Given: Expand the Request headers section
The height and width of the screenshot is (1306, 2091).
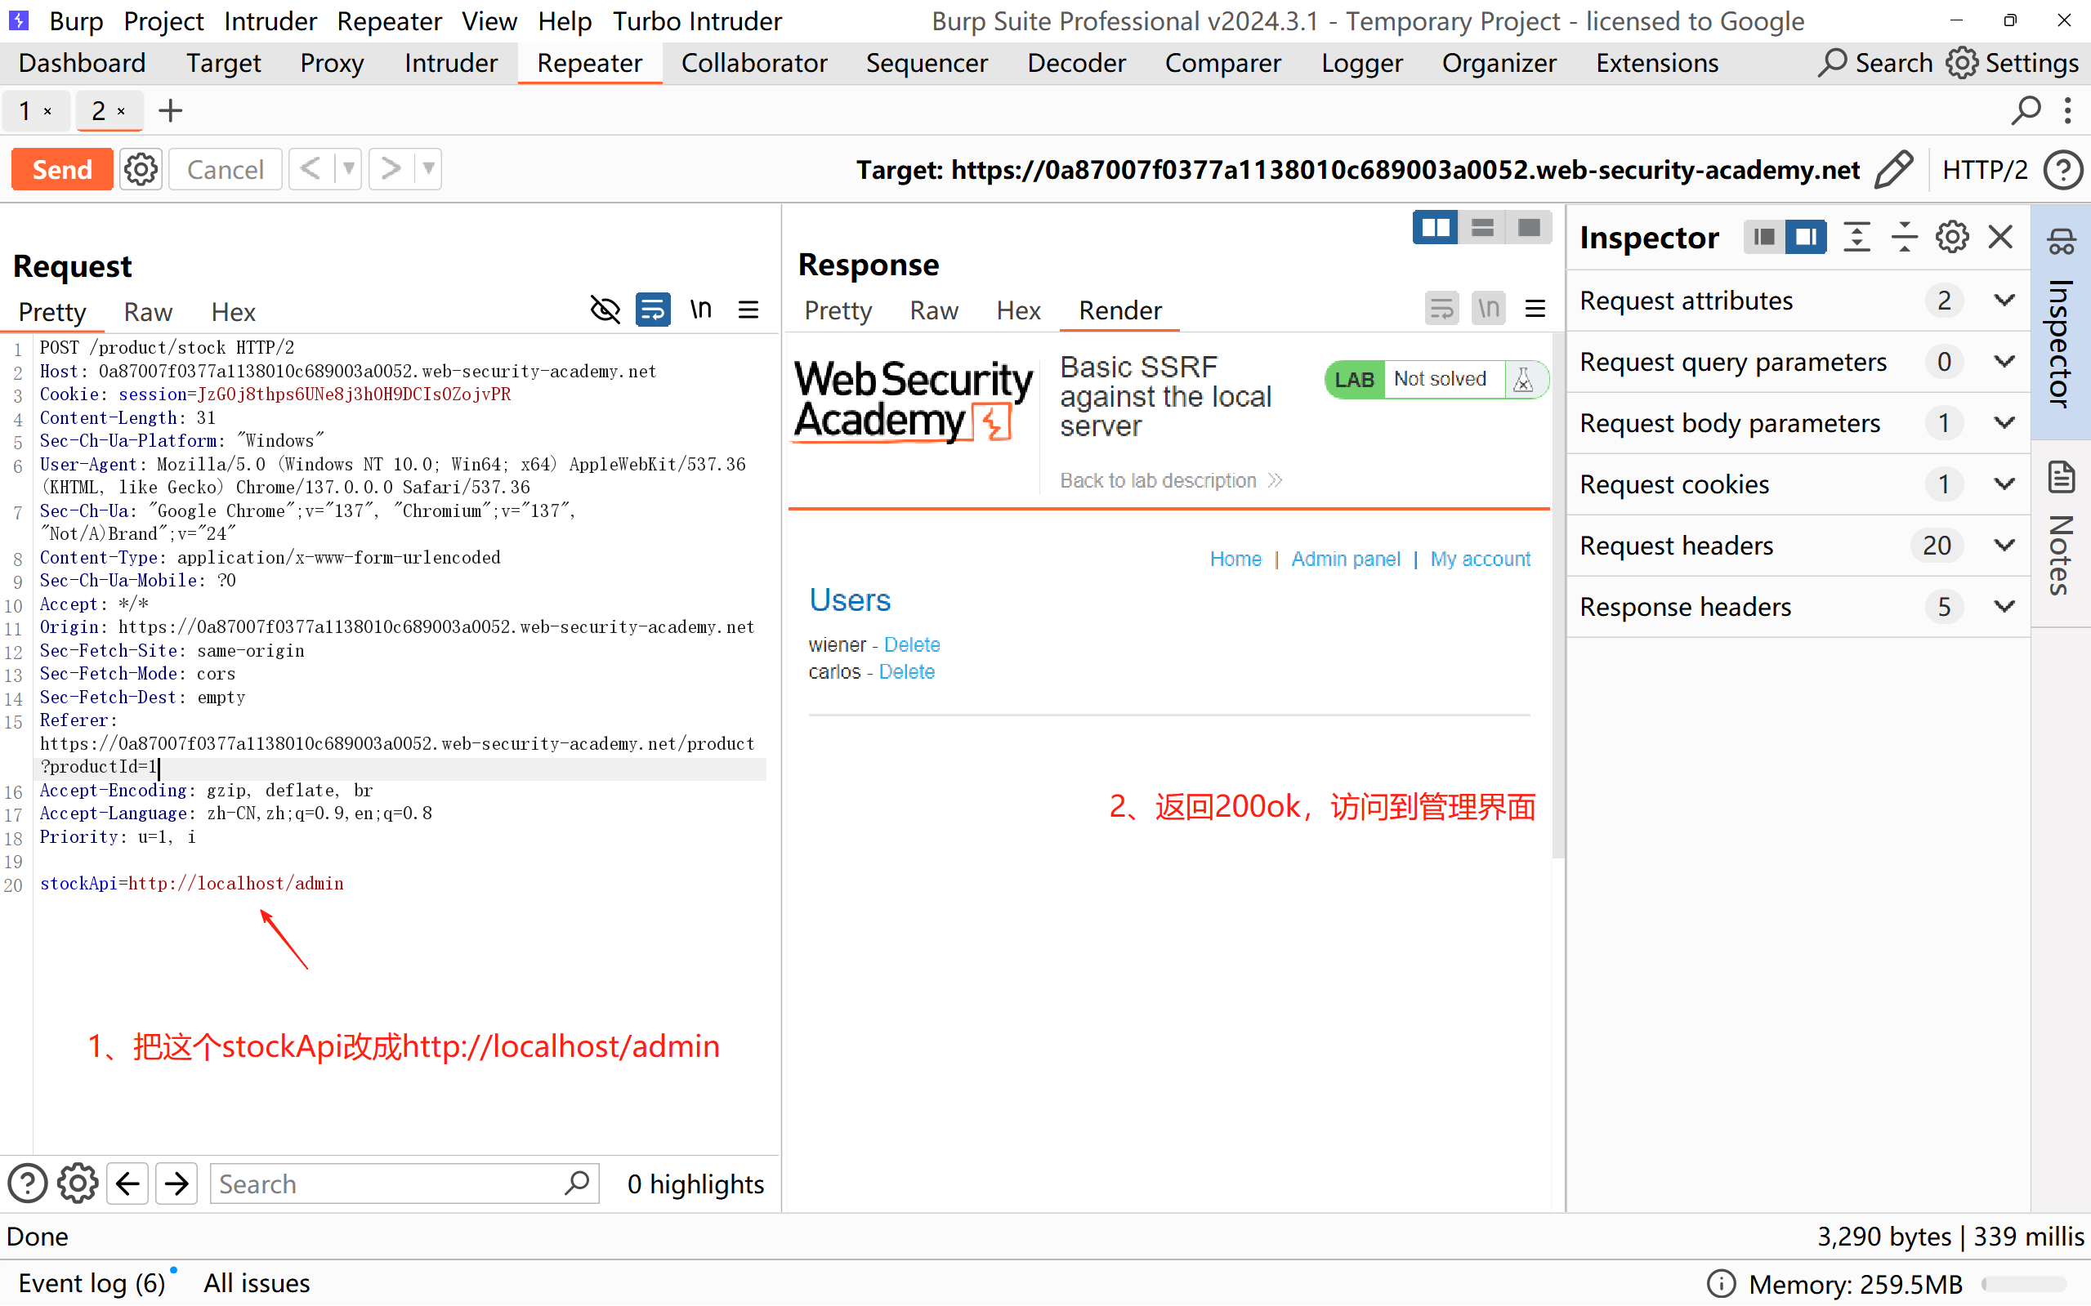Looking at the screenshot, I should pyautogui.click(x=2004, y=545).
